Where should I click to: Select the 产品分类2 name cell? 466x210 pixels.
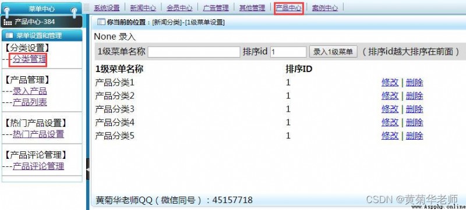(x=115, y=96)
